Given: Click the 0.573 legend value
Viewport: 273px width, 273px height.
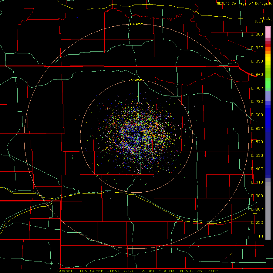Looking at the screenshot, I should [257, 142].
